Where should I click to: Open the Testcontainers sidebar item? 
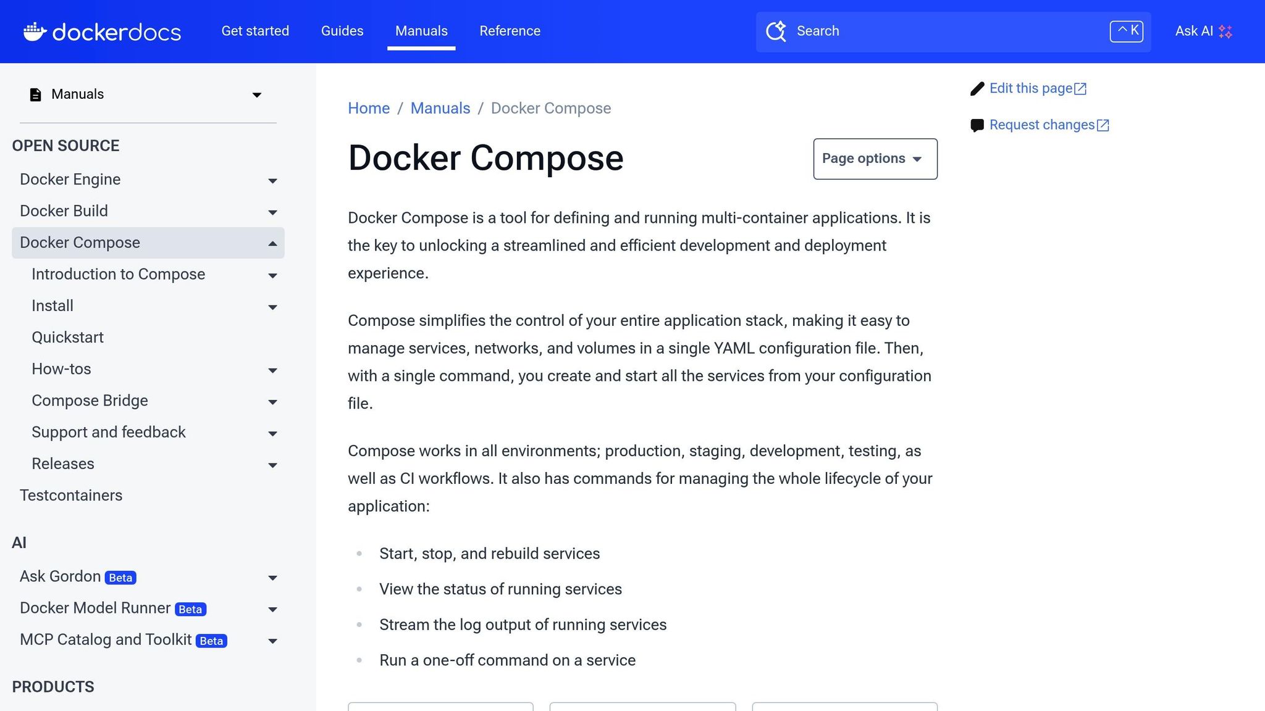coord(71,495)
